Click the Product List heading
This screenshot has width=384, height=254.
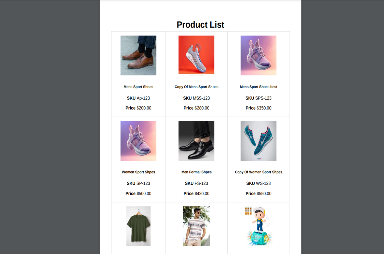coord(200,25)
